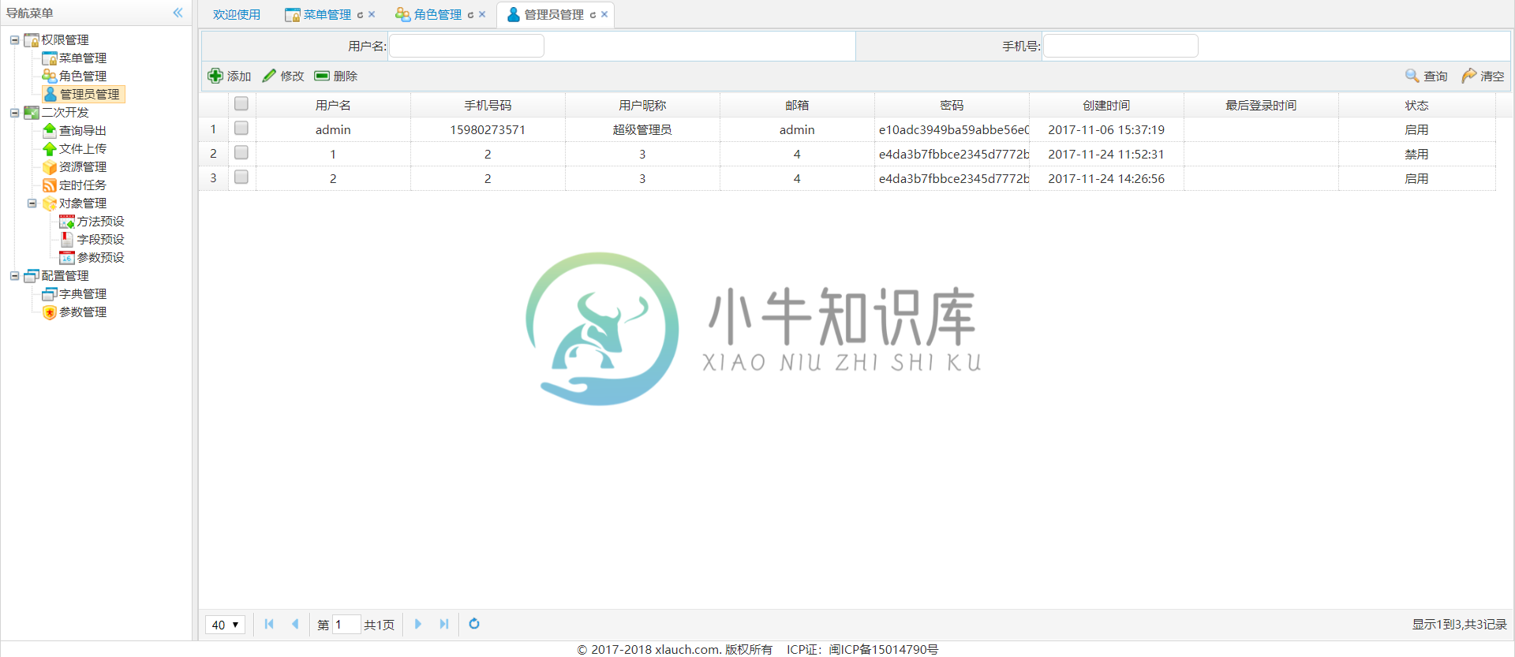The height and width of the screenshot is (657, 1515).
Task: Select the 超级管理员 nickname cell
Action: click(x=642, y=130)
